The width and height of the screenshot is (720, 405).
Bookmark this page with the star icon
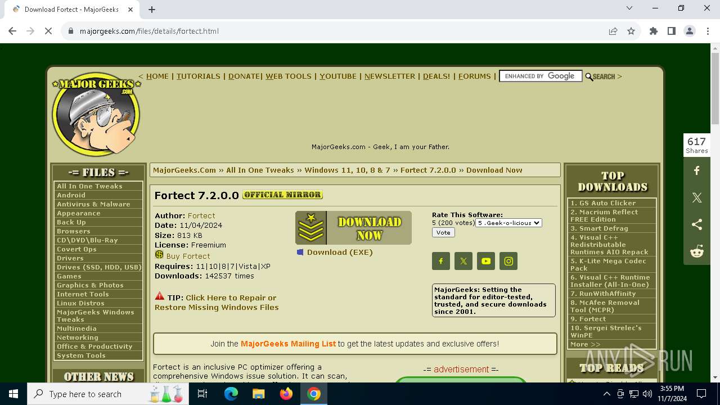pyautogui.click(x=631, y=31)
